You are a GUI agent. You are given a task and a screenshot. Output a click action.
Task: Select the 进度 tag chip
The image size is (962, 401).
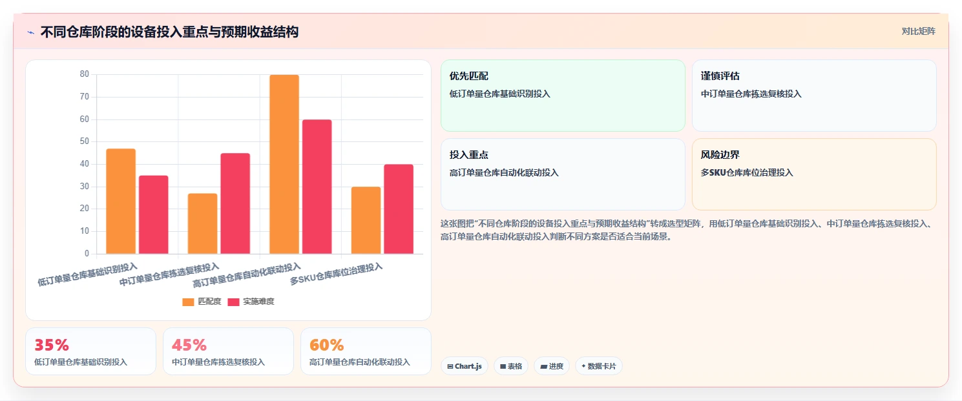[551, 366]
